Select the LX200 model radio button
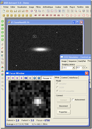The height and width of the screenshot is (129, 92). coord(57,87)
